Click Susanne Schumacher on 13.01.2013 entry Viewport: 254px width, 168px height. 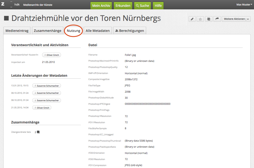(x=46, y=86)
